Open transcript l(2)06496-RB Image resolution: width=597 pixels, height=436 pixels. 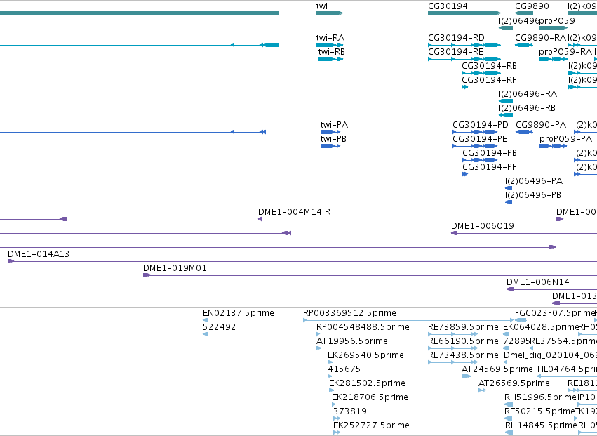527,108
